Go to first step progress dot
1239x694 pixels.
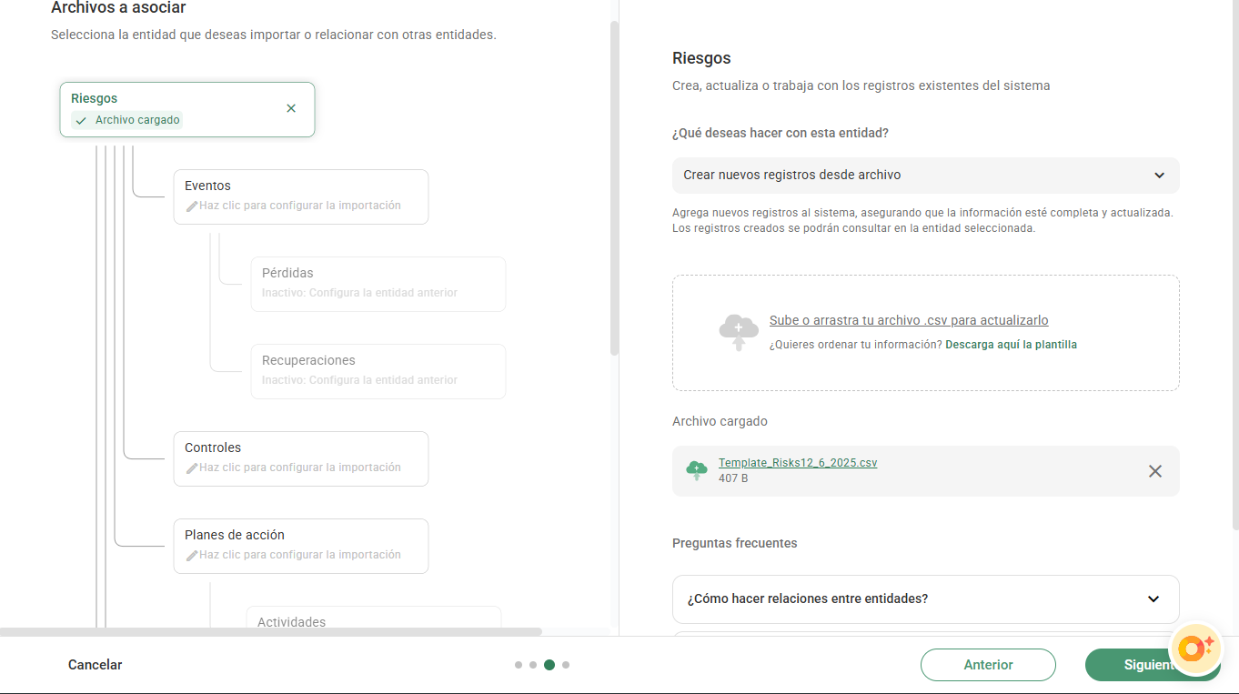519,665
